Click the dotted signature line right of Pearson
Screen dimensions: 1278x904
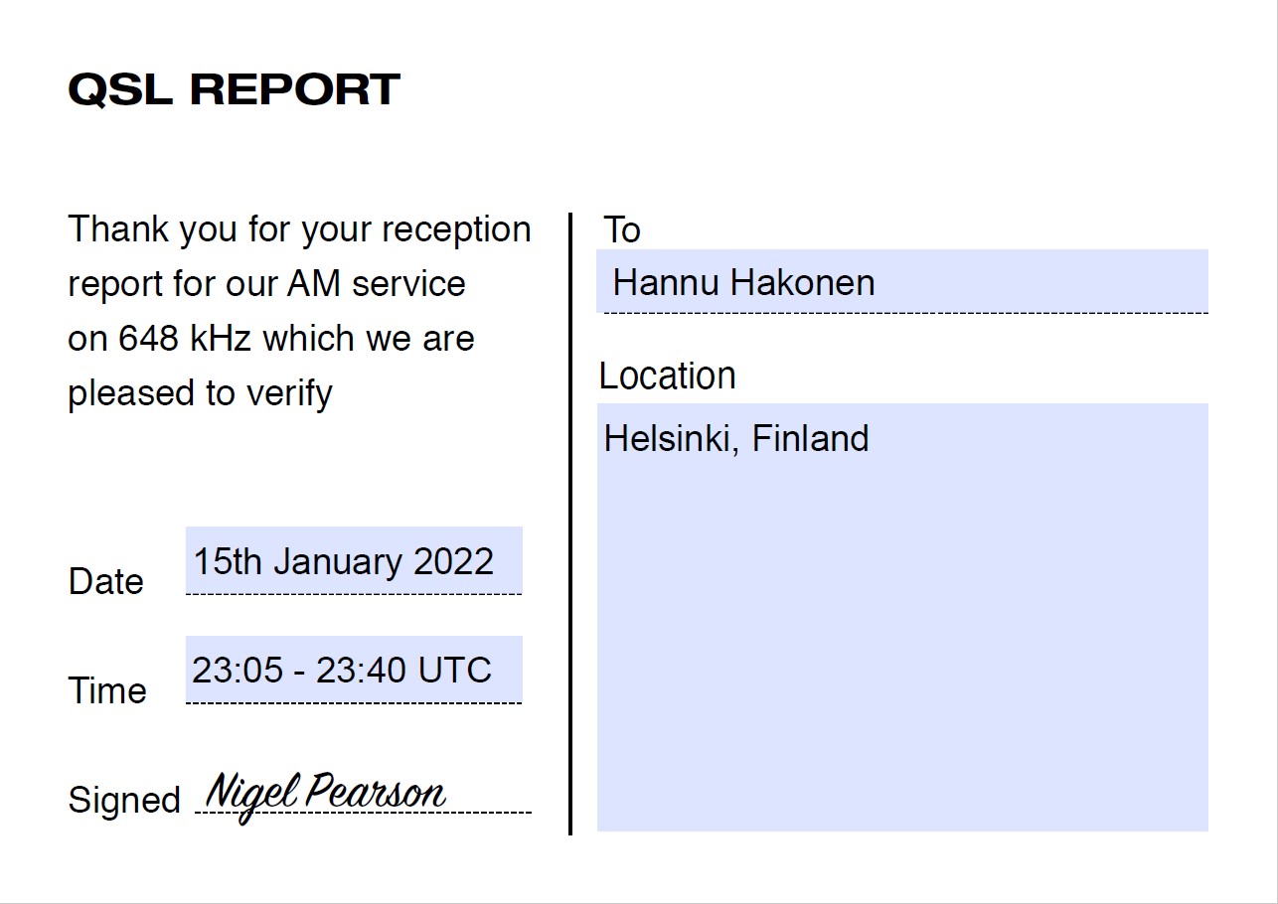click(490, 812)
